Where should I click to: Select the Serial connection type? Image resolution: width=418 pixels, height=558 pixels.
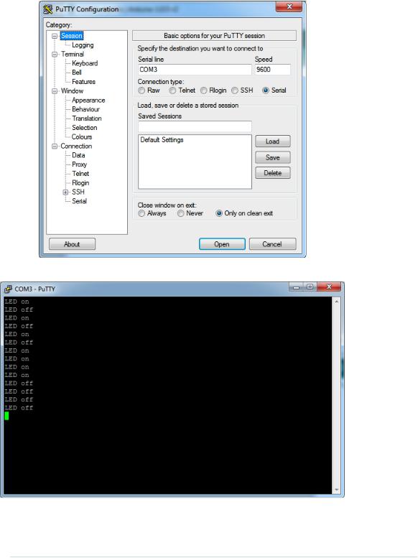click(x=266, y=90)
